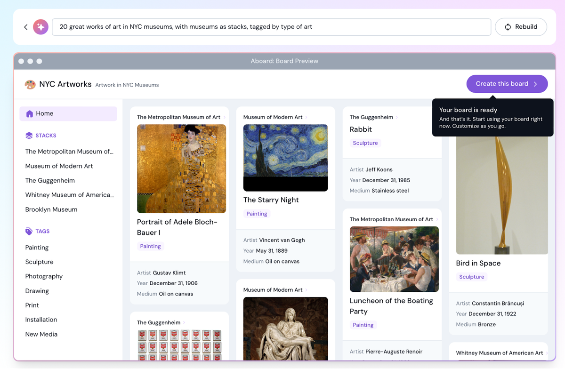Click the purple sparkle AI icon

[x=40, y=27]
